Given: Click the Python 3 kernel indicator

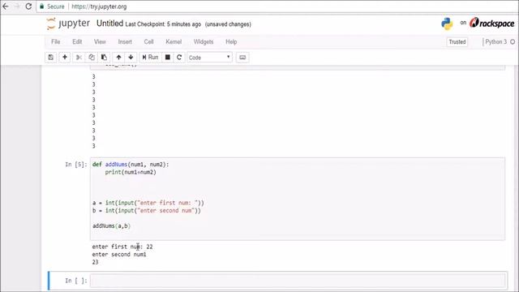Looking at the screenshot, I should click(x=495, y=41).
